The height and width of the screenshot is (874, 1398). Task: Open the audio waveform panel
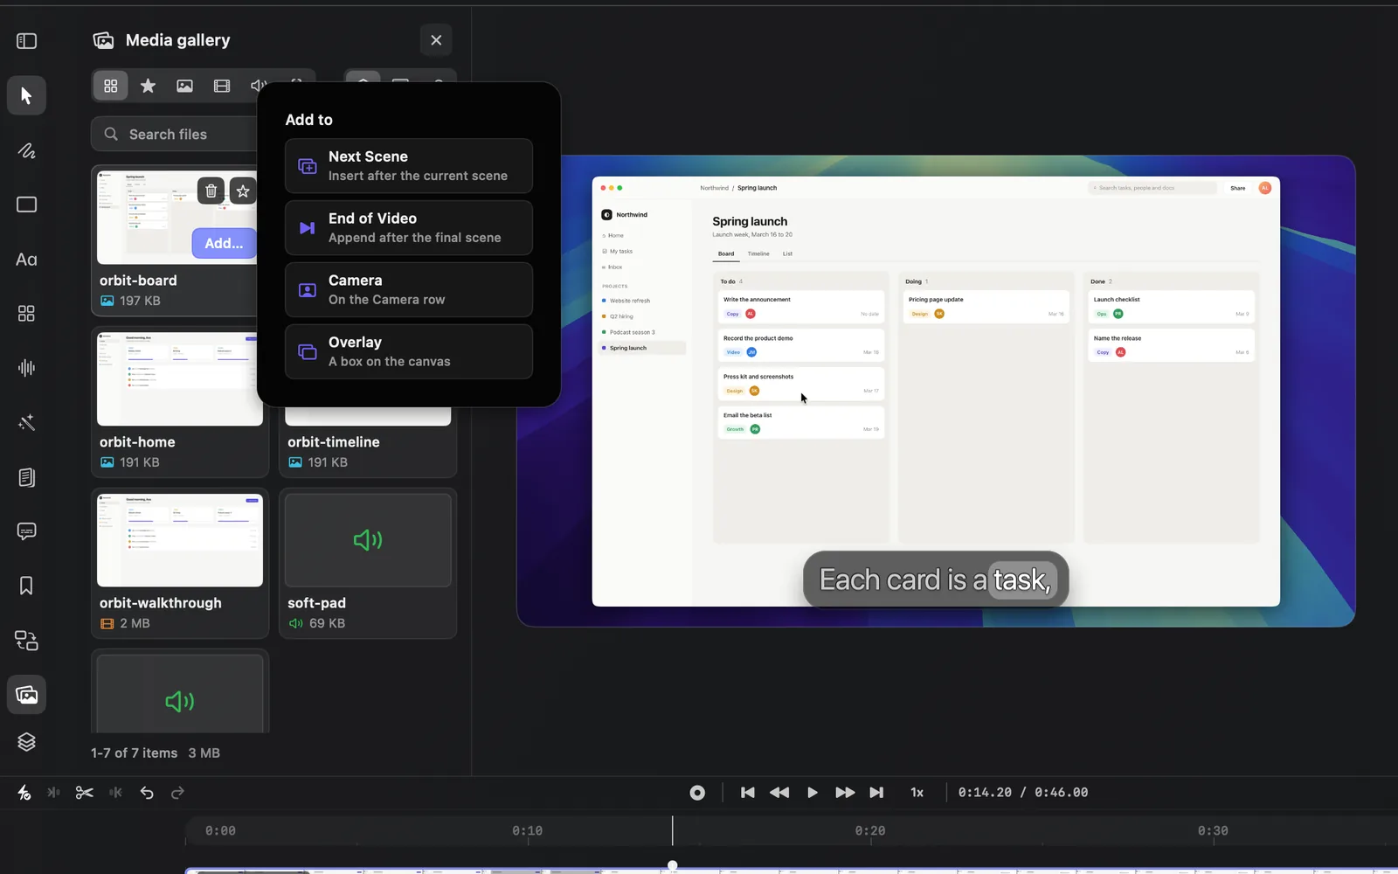(x=26, y=368)
